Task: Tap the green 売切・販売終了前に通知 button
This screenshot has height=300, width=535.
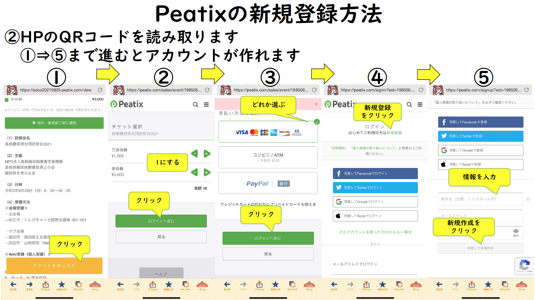Action: pos(54,123)
